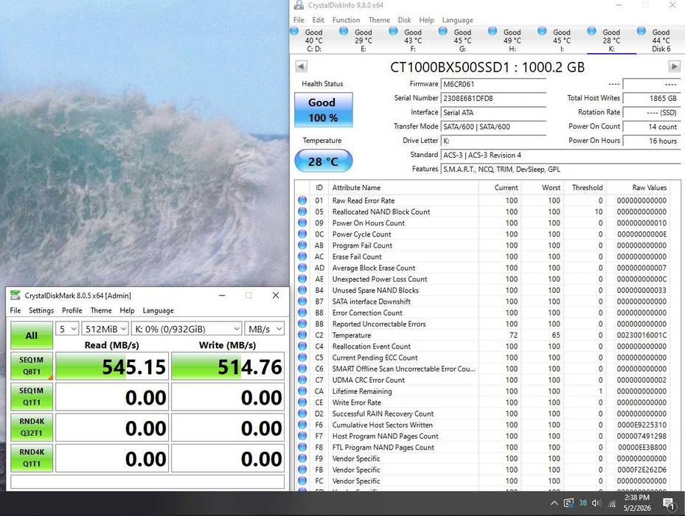The height and width of the screenshot is (516, 685).
Task: Start the SEQ1M Q1T1 test
Action: click(x=32, y=397)
